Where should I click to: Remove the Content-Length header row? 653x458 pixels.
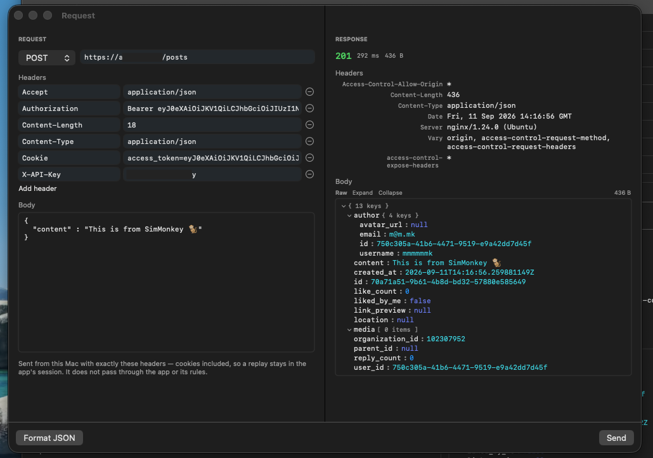coord(309,124)
